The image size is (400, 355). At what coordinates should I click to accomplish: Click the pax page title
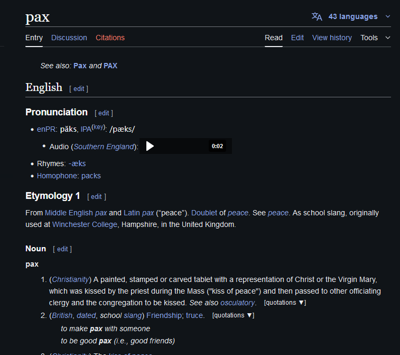point(38,17)
